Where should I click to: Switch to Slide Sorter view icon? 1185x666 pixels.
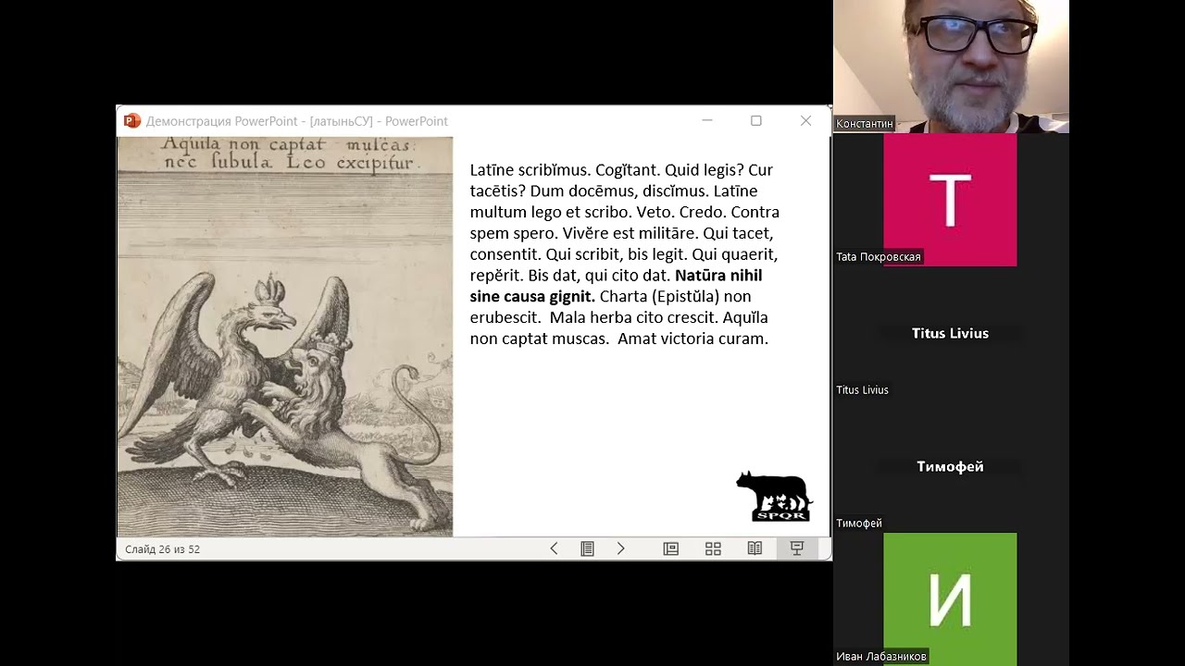pyautogui.click(x=713, y=549)
